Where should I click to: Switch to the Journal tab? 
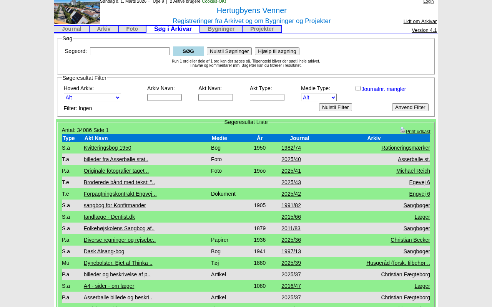point(71,29)
